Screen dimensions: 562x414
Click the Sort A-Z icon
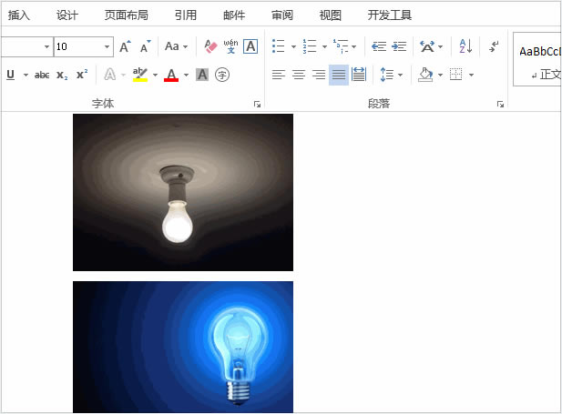click(465, 46)
